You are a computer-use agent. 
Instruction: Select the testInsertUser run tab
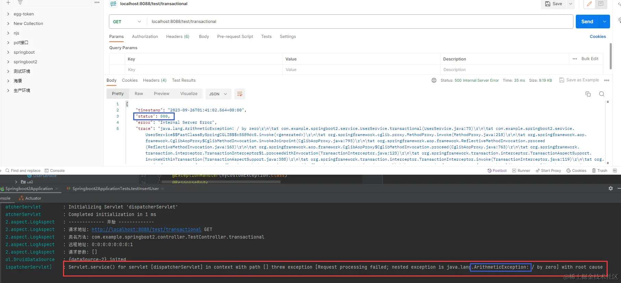coord(115,189)
